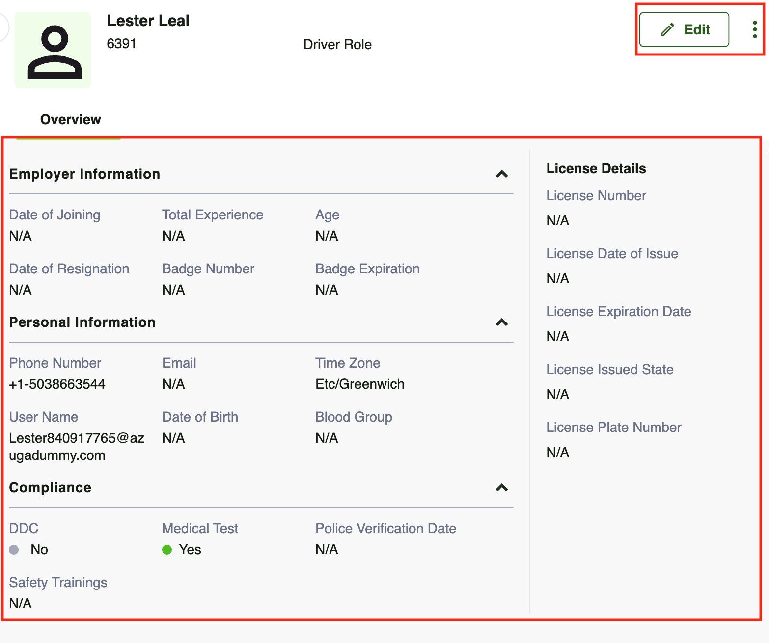The width and height of the screenshot is (769, 643).
Task: Switch to the Overview tab
Action: pos(70,119)
